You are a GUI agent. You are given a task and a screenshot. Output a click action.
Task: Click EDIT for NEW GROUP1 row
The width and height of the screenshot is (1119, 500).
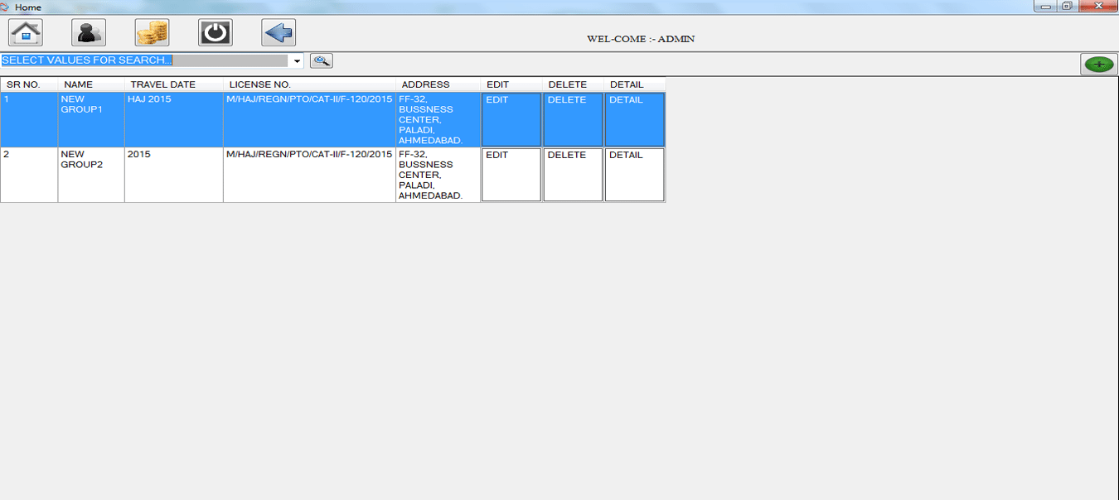511,119
